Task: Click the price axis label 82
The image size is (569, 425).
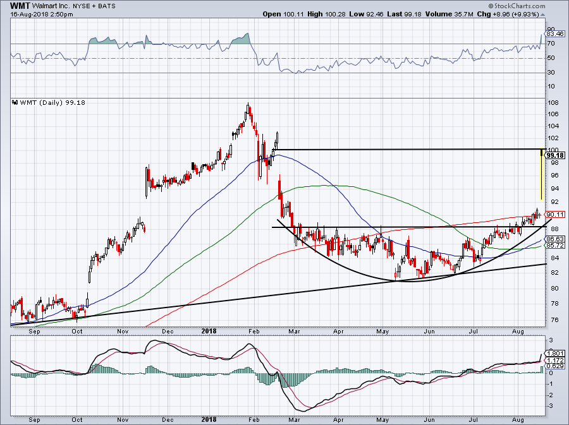Action: coord(554,272)
